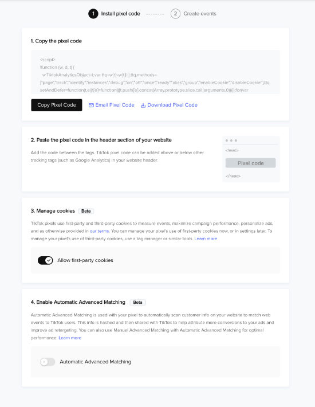315x407 pixels.
Task: Click the Beta badge next to Advanced Matching
Action: 137,303
